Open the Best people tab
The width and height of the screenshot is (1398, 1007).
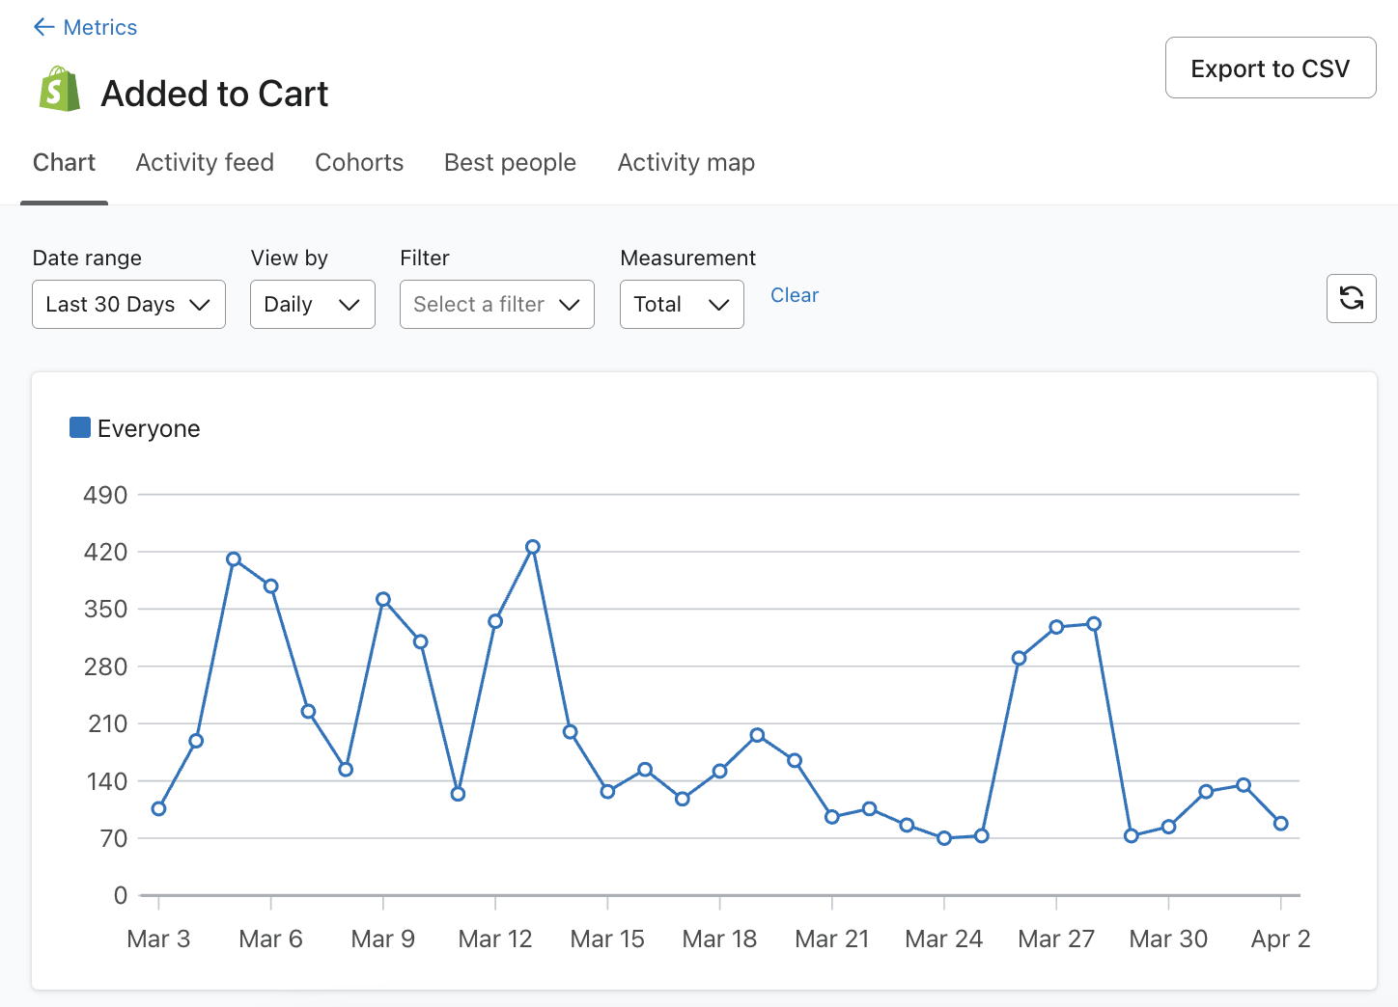point(510,162)
